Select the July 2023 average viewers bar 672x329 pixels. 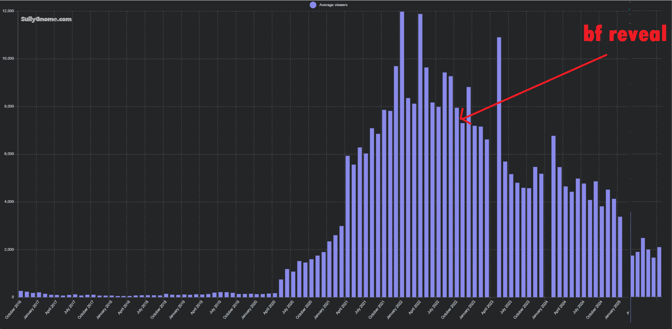511,236
